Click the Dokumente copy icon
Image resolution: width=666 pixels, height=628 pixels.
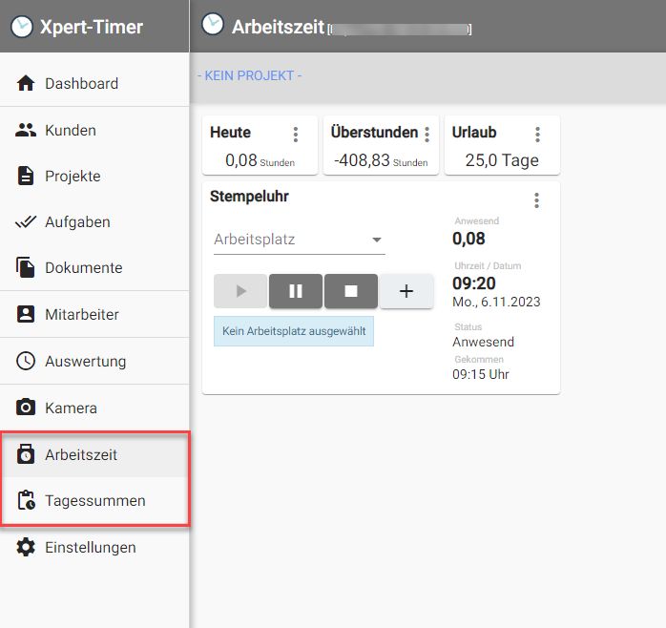click(x=26, y=267)
